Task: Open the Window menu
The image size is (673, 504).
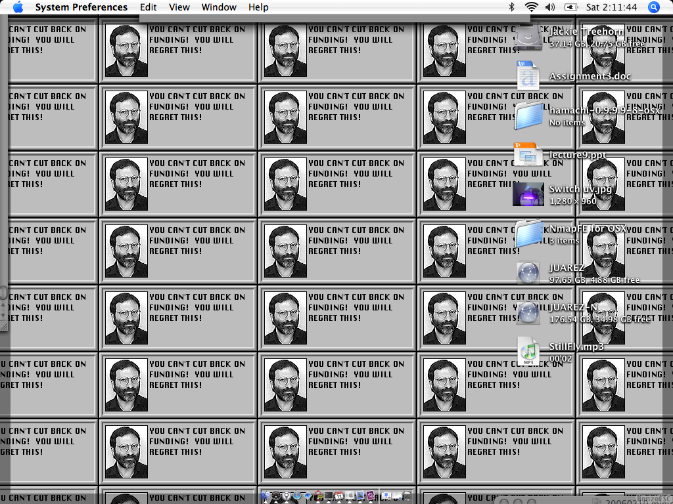Action: tap(219, 7)
